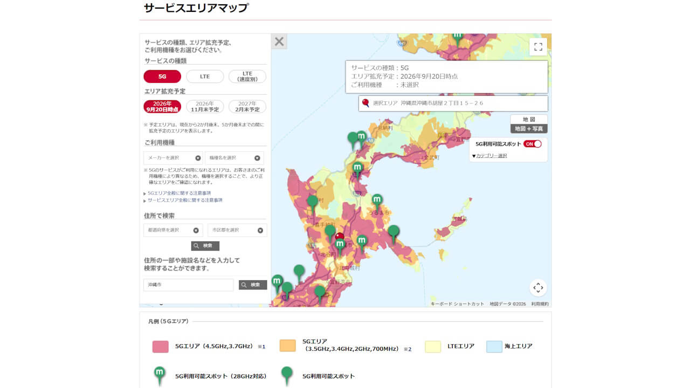Click the 検索 button below the prefecture dropdowns
Screen dimensions: 690x388
[205, 246]
